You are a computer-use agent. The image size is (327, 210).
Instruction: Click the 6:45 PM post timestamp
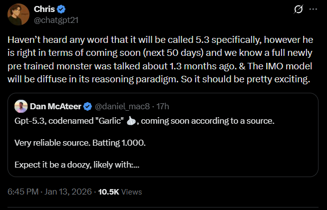coord(21,192)
